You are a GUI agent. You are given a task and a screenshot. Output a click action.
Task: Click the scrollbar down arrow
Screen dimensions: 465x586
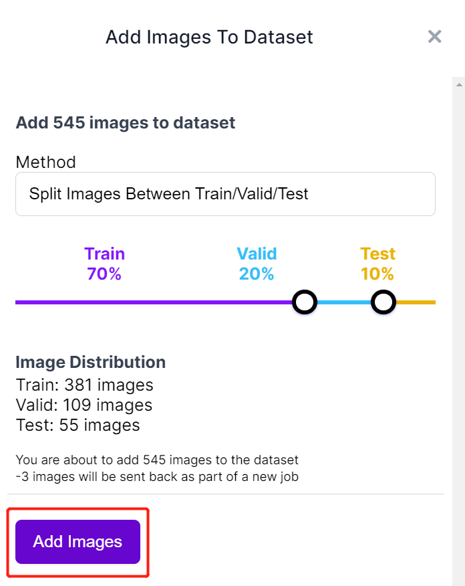click(459, 581)
